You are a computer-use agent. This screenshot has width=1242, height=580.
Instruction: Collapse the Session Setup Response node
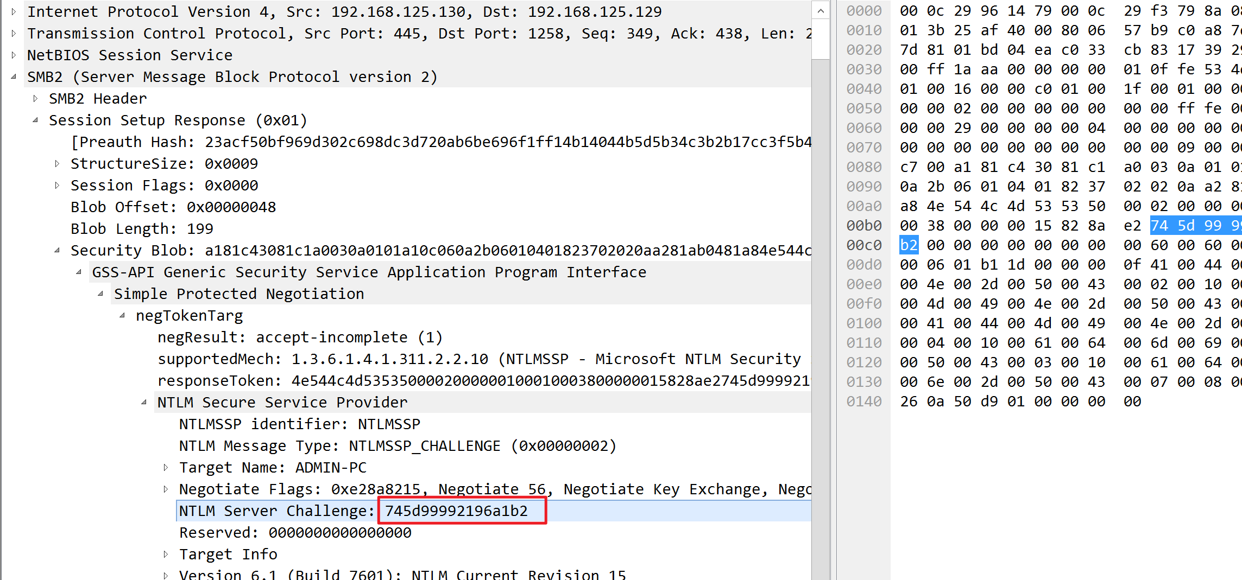[36, 120]
